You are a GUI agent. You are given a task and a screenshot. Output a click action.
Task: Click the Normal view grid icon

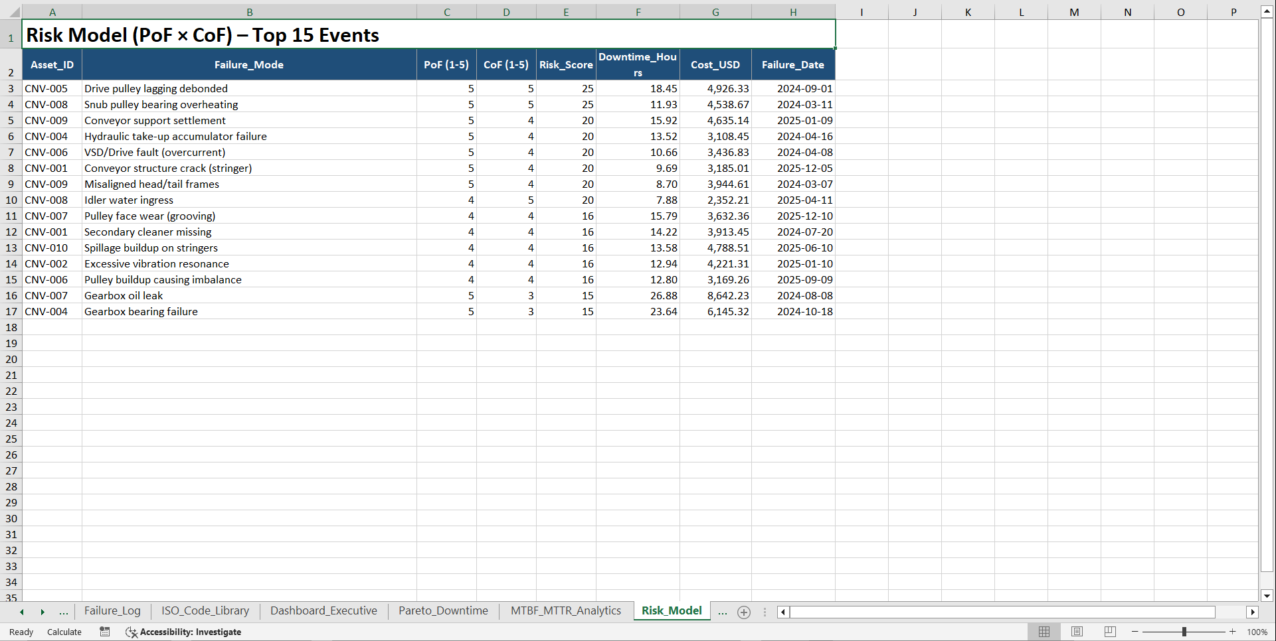pos(1044,632)
